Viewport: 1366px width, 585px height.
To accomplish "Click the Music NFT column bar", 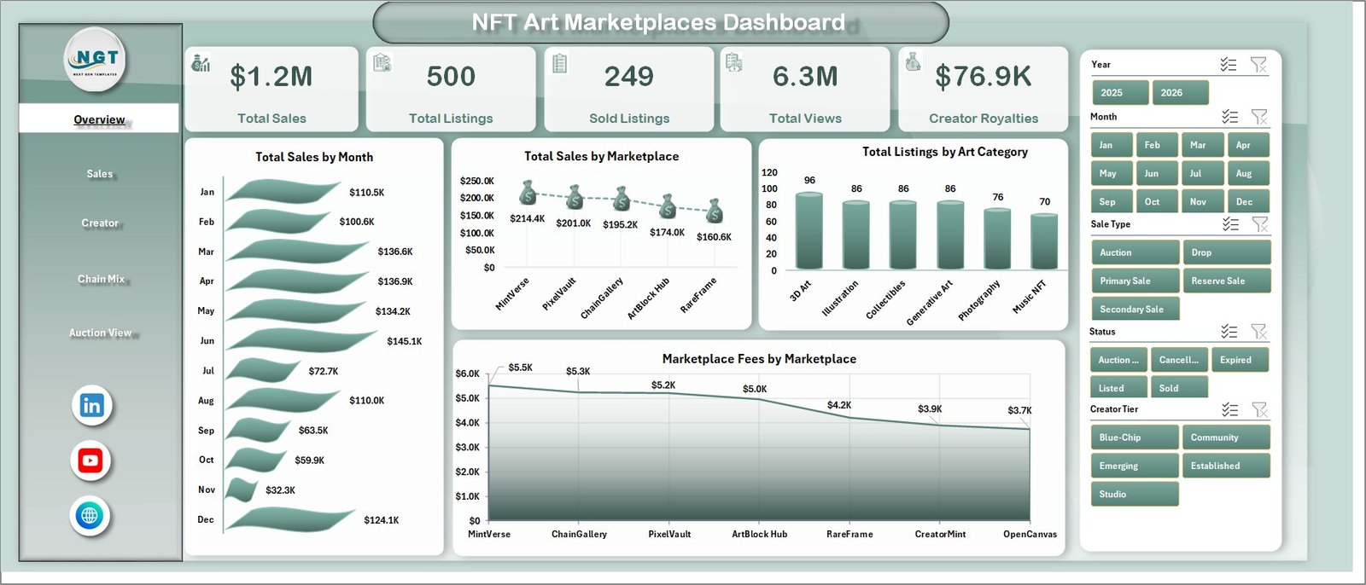I will tap(1044, 241).
